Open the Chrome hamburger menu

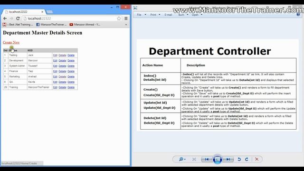point(126,19)
